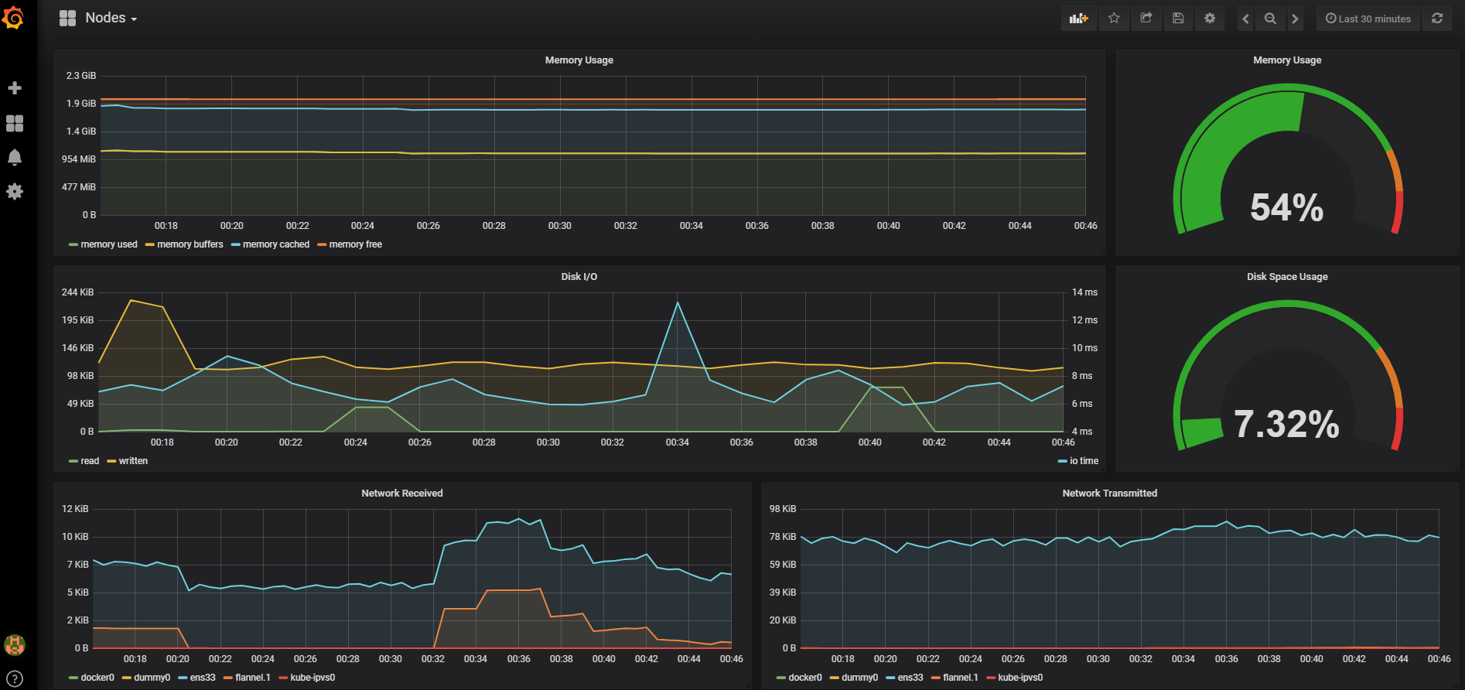The width and height of the screenshot is (1465, 690).
Task: Open Memory Usage graph panel title menu
Action: 579,60
